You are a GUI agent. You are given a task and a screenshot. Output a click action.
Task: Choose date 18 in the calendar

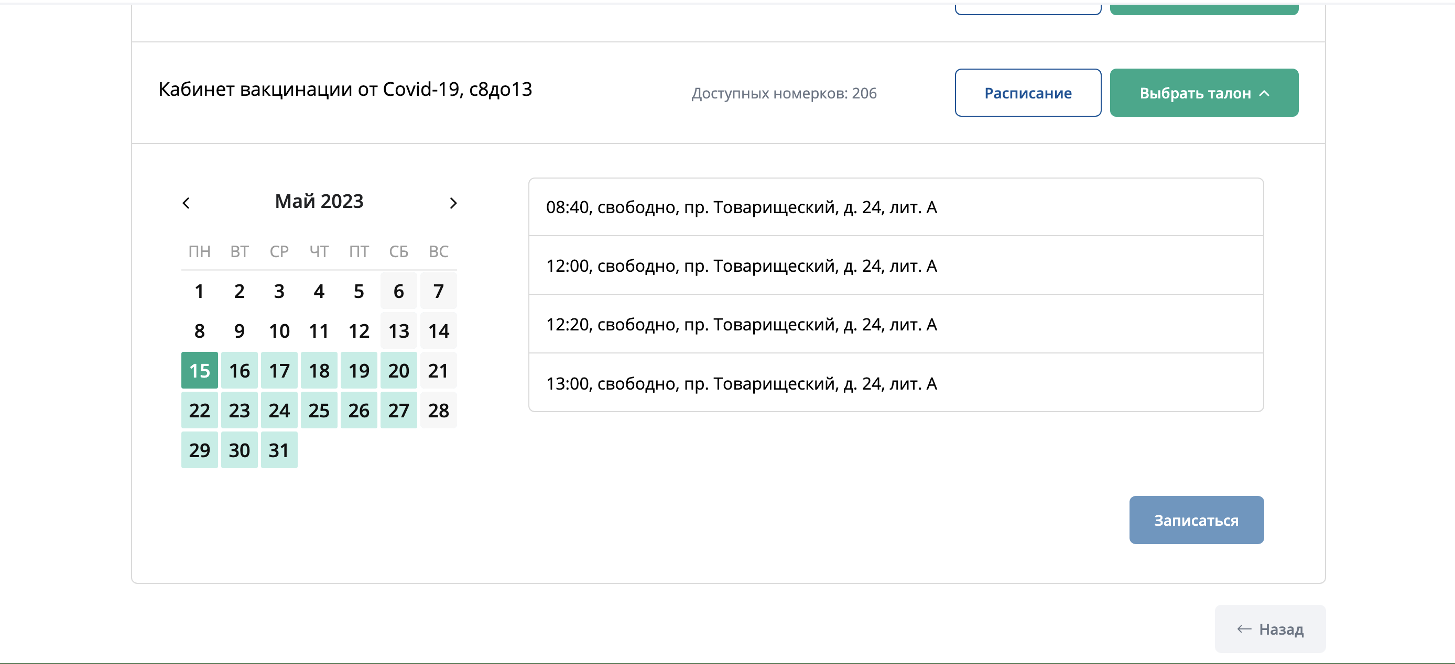pos(319,371)
